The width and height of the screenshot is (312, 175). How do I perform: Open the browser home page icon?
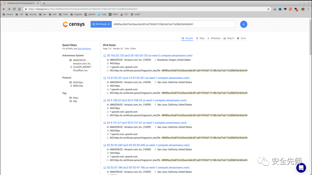pyautogui.click(x=19, y=9)
